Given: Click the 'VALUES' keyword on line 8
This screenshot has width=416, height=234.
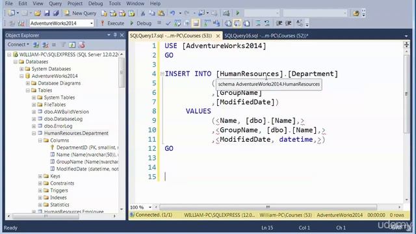Looking at the screenshot, I should pyautogui.click(x=198, y=111).
